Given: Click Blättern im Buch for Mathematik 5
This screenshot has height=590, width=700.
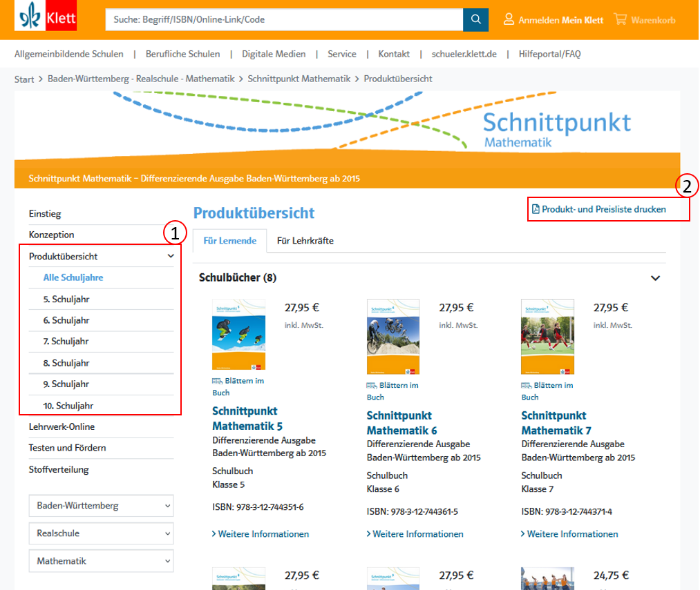Looking at the screenshot, I should click(x=238, y=386).
